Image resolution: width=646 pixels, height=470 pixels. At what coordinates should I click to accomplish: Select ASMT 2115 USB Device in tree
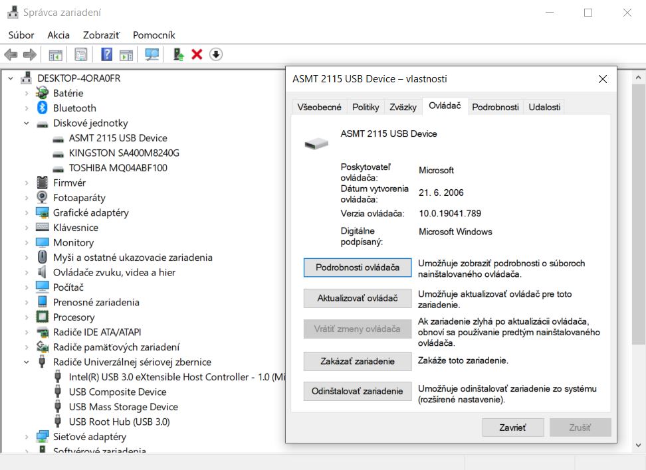[118, 138]
